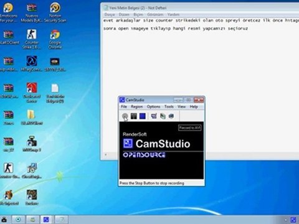Open Düzen menu in Notepad
The image size is (299, 224).
tap(124, 14)
